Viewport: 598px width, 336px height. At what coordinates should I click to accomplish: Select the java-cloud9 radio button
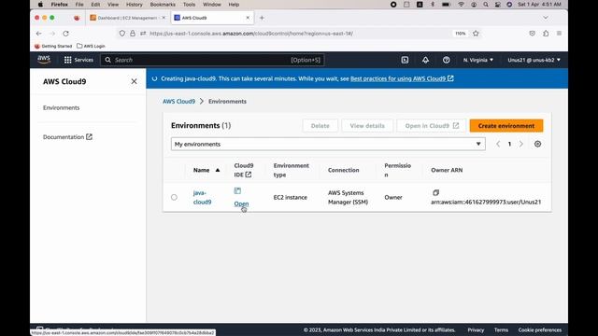[x=174, y=197]
